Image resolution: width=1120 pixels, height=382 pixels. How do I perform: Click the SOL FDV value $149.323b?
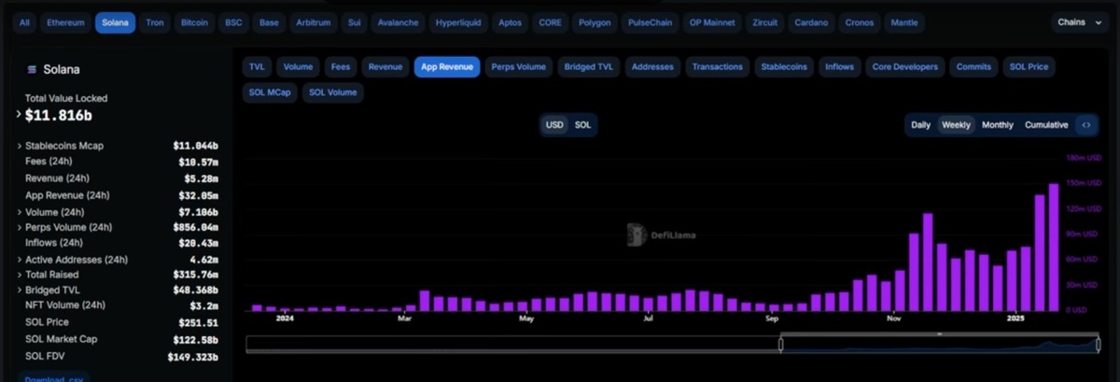pyautogui.click(x=193, y=357)
